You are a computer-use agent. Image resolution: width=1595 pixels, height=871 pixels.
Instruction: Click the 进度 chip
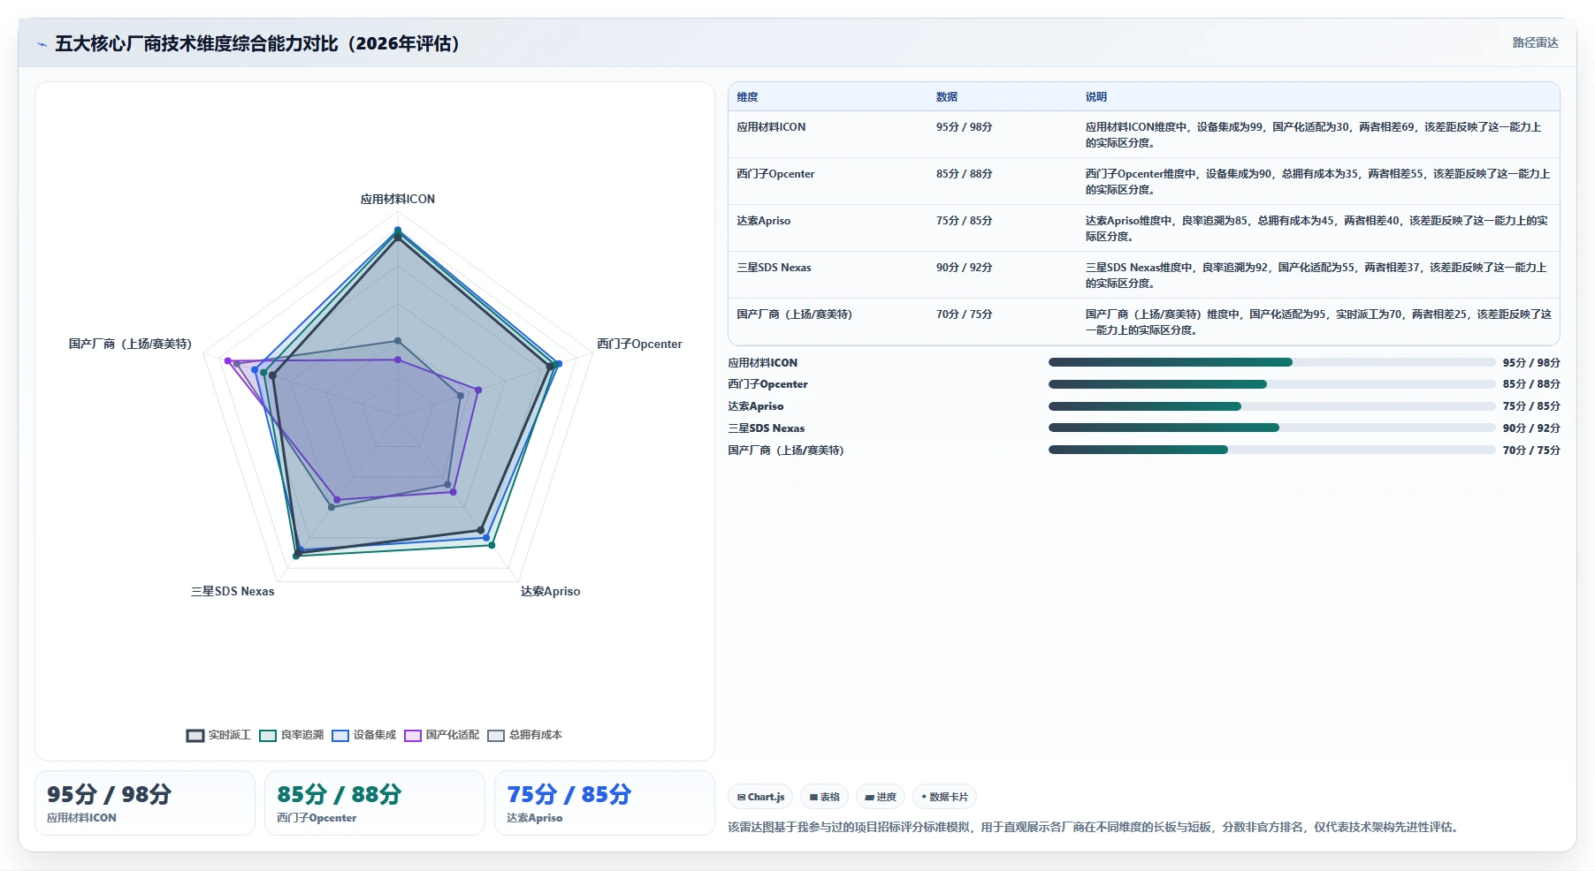[x=881, y=797]
